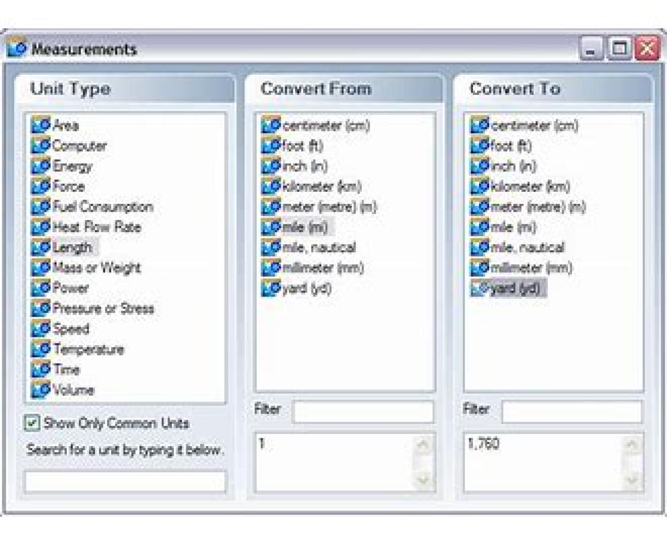This screenshot has width=667, height=545.
Task: Click the Convert To Filter field
Action: (571, 412)
